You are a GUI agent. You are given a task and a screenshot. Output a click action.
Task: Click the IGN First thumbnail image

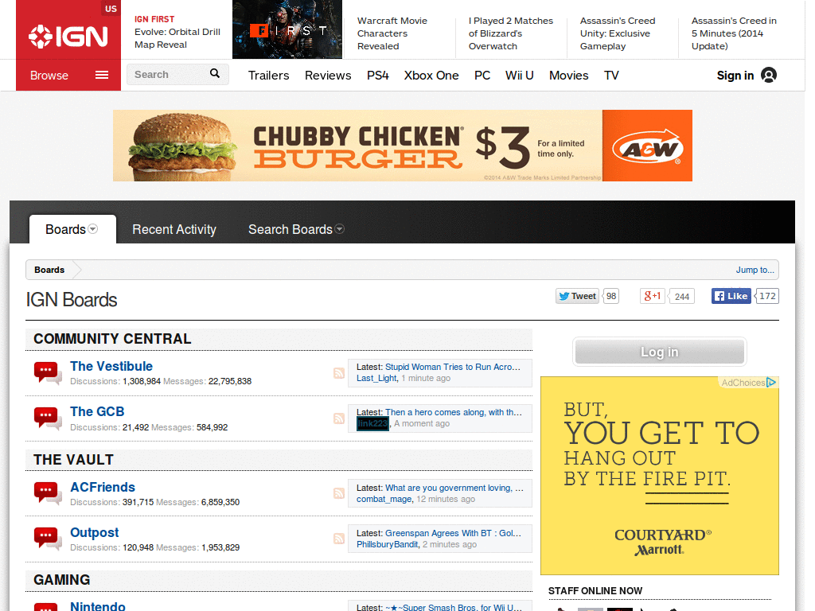click(x=287, y=29)
